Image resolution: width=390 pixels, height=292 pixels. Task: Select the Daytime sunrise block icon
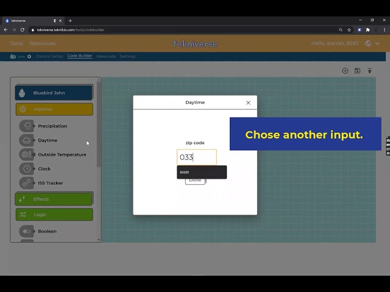tap(27, 141)
